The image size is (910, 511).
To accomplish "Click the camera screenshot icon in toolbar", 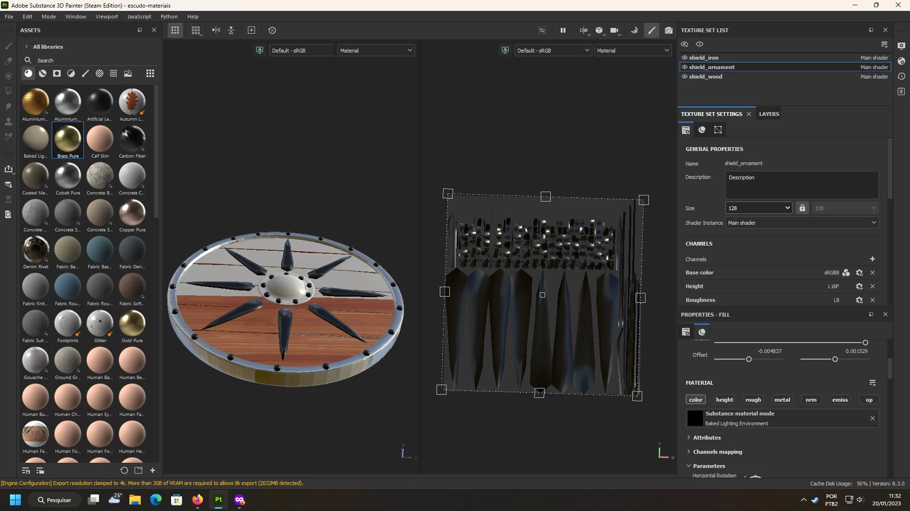I will [x=668, y=30].
